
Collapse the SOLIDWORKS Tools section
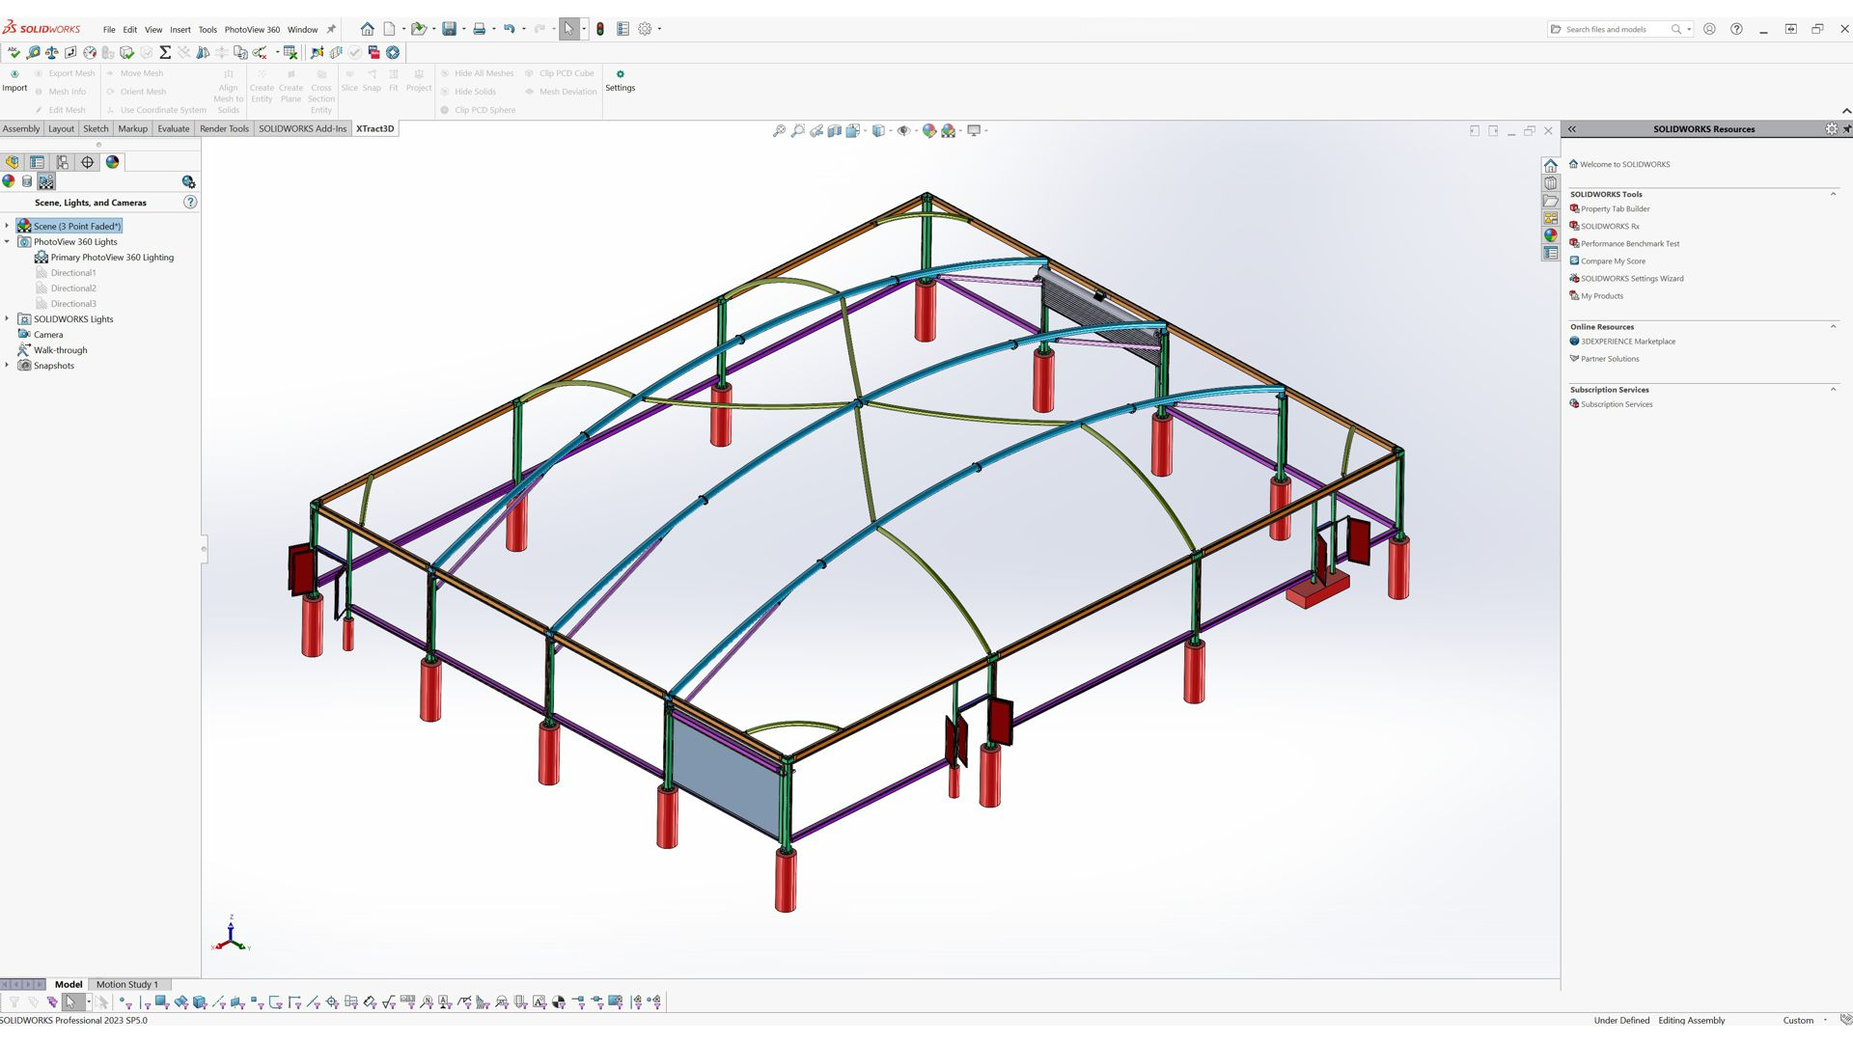1833,194
